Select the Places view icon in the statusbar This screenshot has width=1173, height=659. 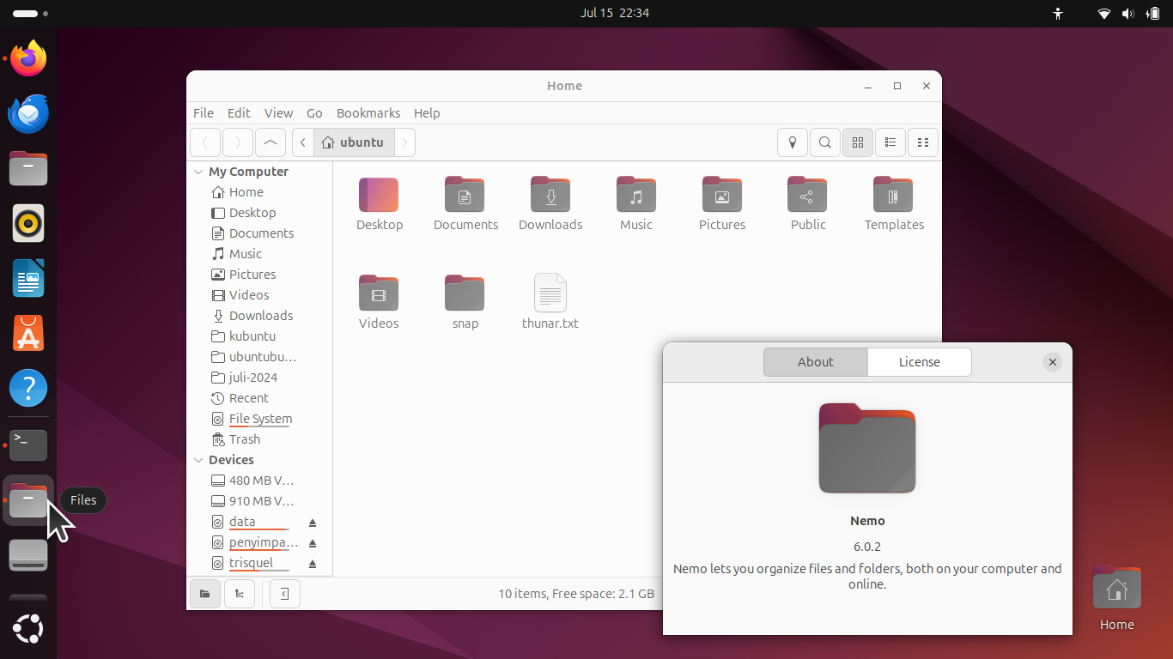click(204, 593)
